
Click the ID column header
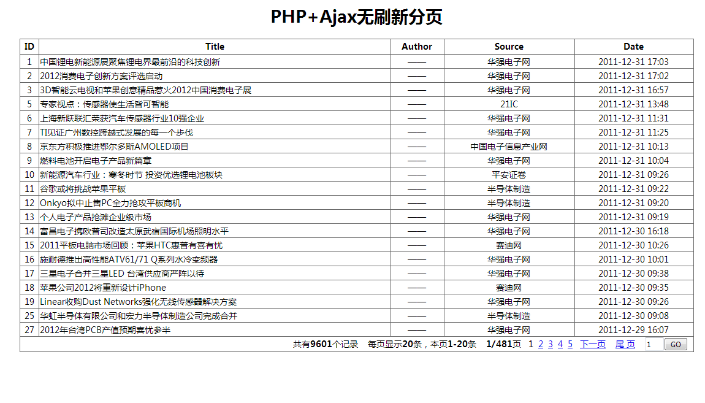tap(29, 47)
